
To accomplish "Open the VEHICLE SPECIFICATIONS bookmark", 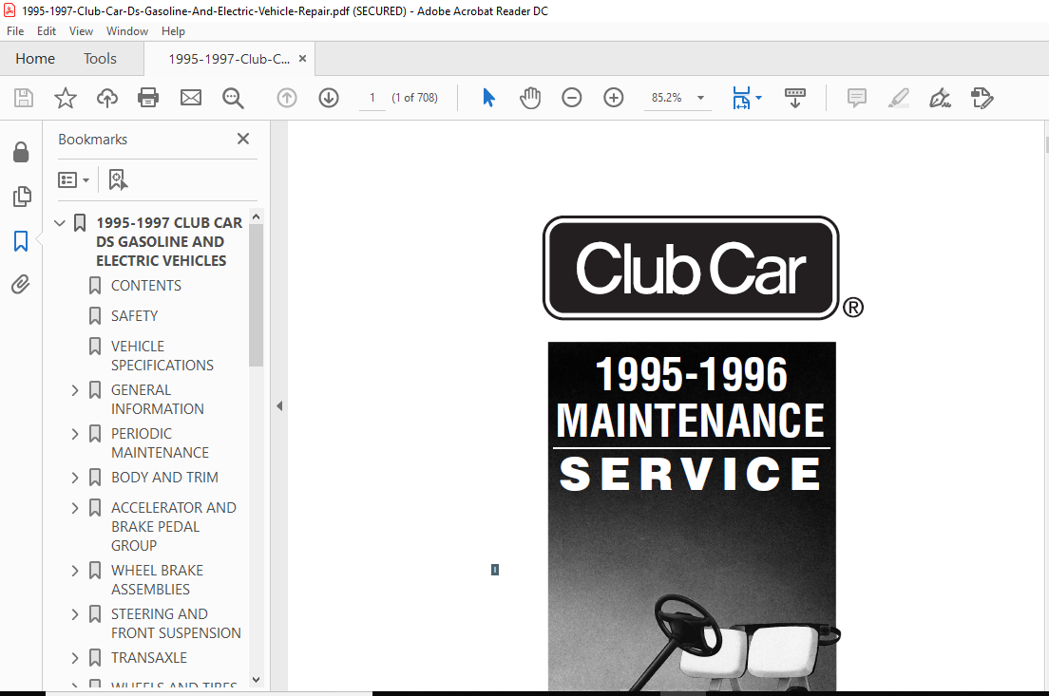I will pyautogui.click(x=162, y=356).
